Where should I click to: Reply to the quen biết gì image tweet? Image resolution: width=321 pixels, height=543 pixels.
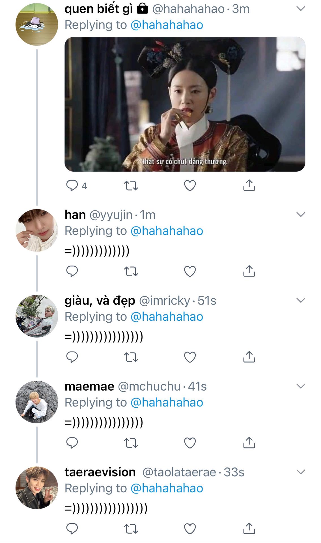tap(72, 186)
